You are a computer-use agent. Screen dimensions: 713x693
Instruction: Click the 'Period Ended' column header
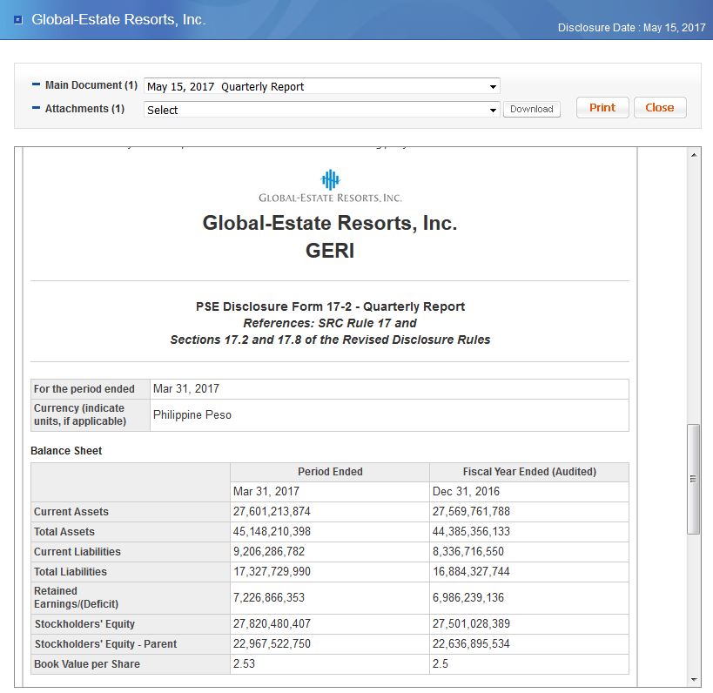tap(330, 472)
